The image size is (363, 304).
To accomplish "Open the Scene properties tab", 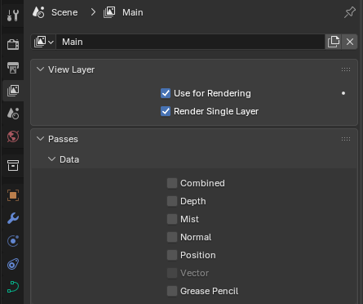I will (13, 114).
